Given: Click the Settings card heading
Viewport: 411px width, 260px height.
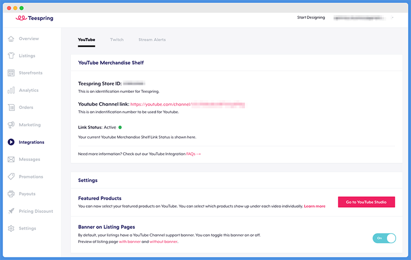Looking at the screenshot, I should click(x=88, y=180).
